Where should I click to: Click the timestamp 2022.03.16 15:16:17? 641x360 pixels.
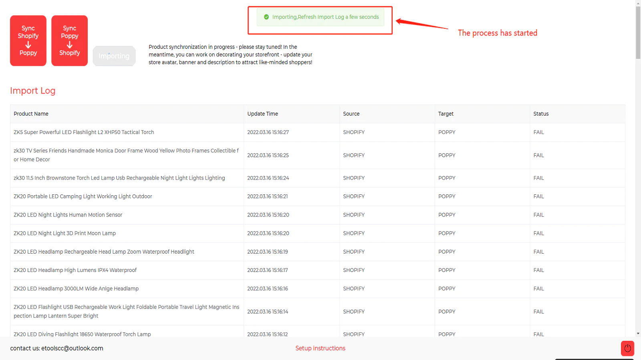pos(268,270)
